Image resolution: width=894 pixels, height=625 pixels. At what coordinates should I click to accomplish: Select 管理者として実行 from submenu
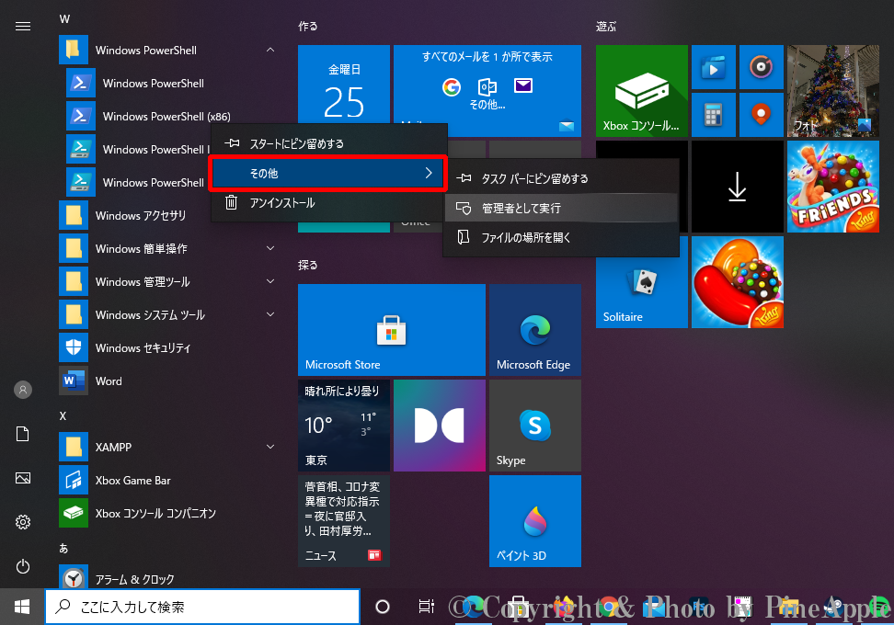tap(521, 209)
